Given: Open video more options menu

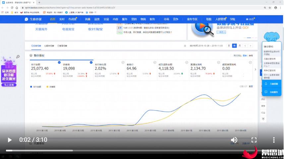Looking at the screenshot, I should [x=274, y=140].
